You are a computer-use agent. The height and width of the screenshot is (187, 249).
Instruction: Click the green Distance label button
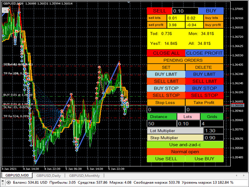pyautogui.click(x=162, y=116)
